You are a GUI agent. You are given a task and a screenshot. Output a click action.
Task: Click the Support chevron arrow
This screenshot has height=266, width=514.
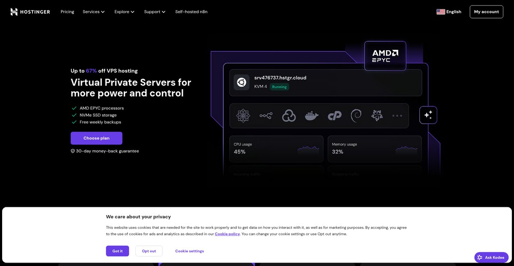pyautogui.click(x=164, y=12)
